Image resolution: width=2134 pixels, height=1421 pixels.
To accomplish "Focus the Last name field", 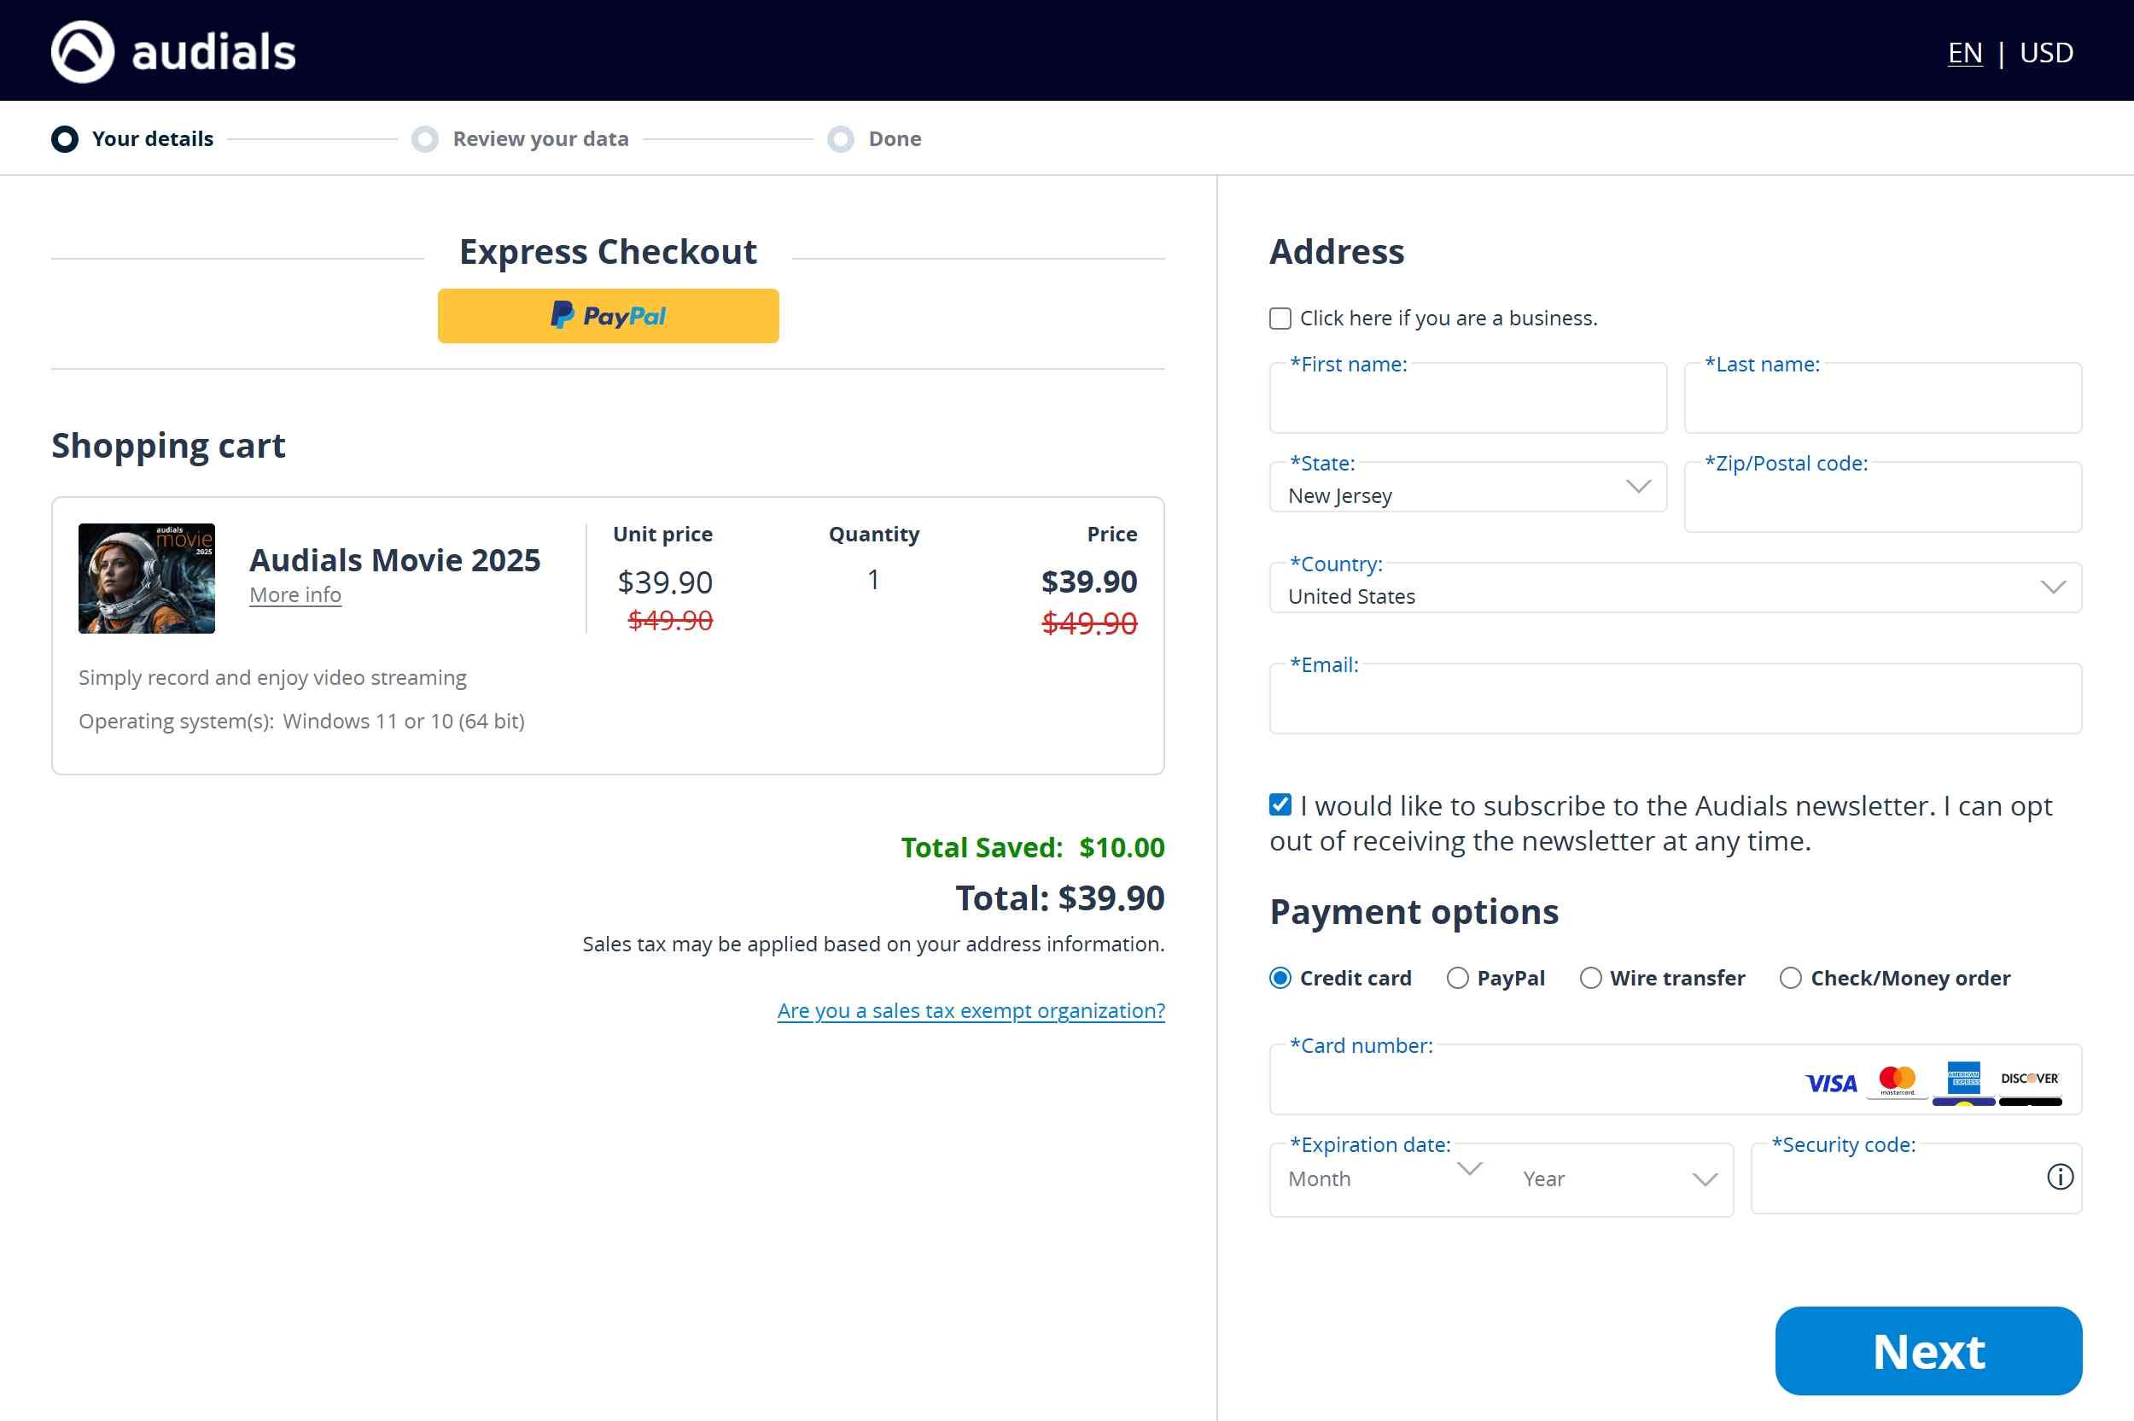I will click(1882, 399).
